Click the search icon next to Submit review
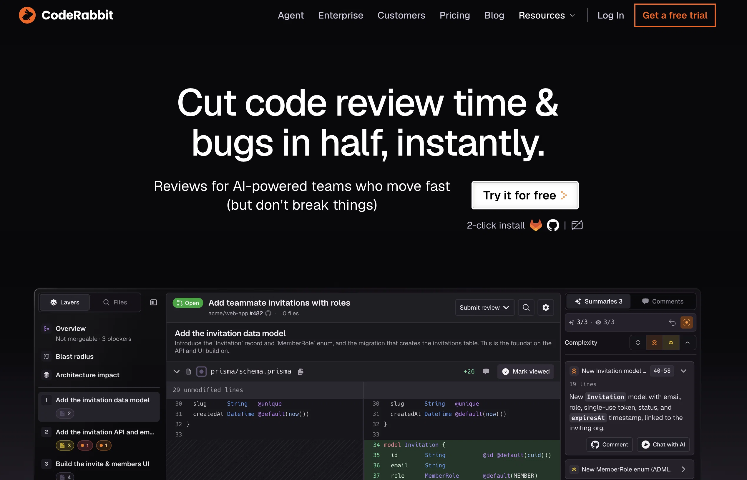 526,308
